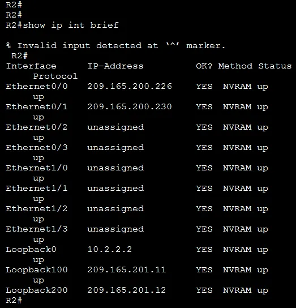296x308 pixels.
Task: Click the Loopback0 interface name
Action: 31,250
